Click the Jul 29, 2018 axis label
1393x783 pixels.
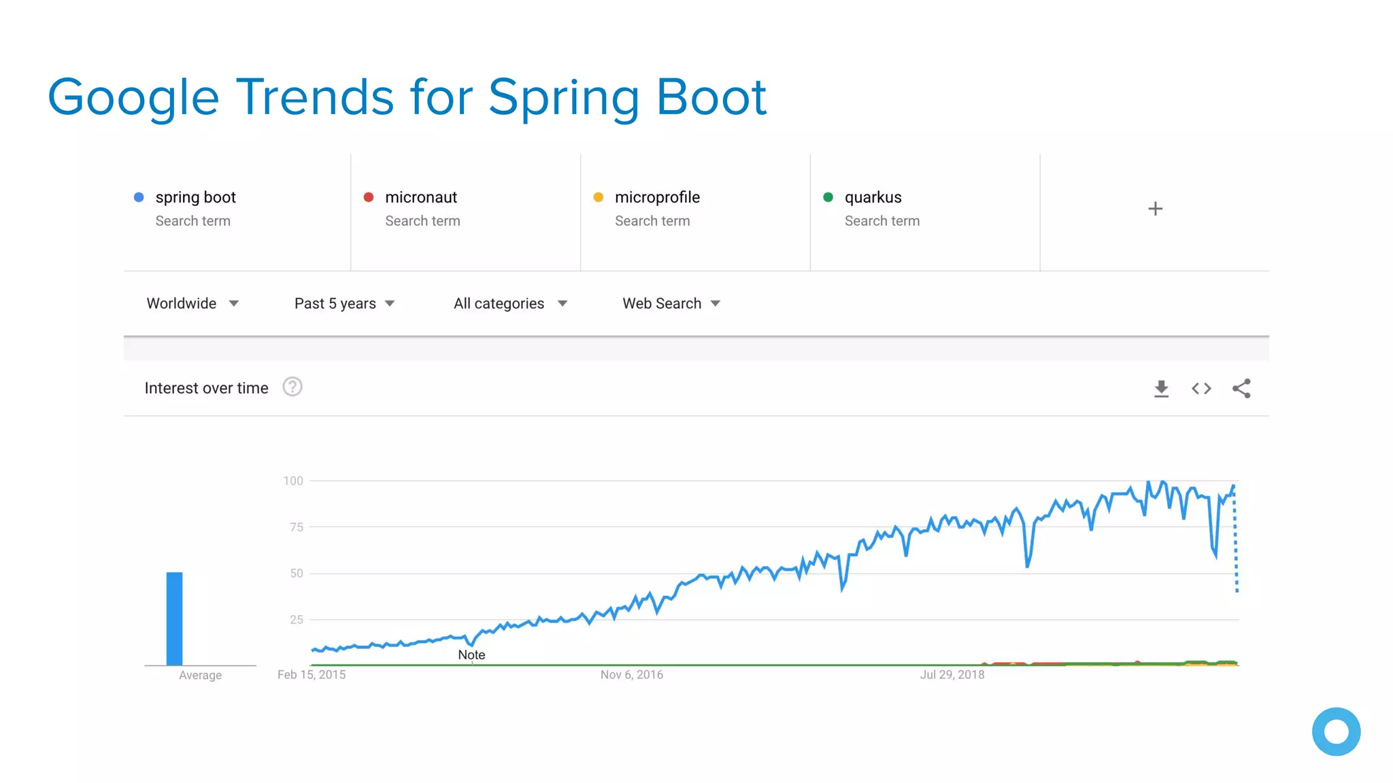point(952,675)
